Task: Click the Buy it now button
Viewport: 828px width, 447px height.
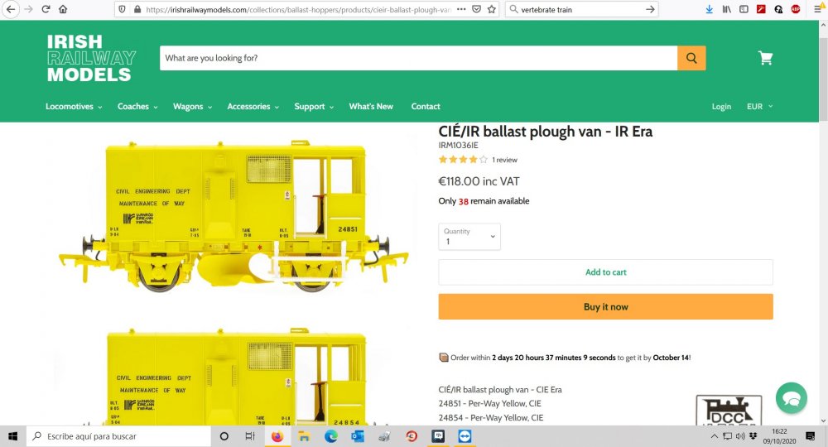Action: tap(606, 306)
